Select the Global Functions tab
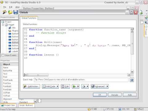This screenshot has width=148, height=111. [x=29, y=18]
